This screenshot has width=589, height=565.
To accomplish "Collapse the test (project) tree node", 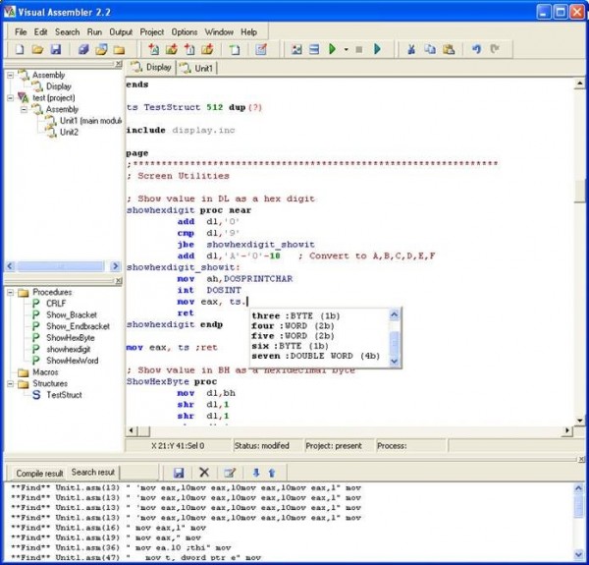I will coord(11,98).
